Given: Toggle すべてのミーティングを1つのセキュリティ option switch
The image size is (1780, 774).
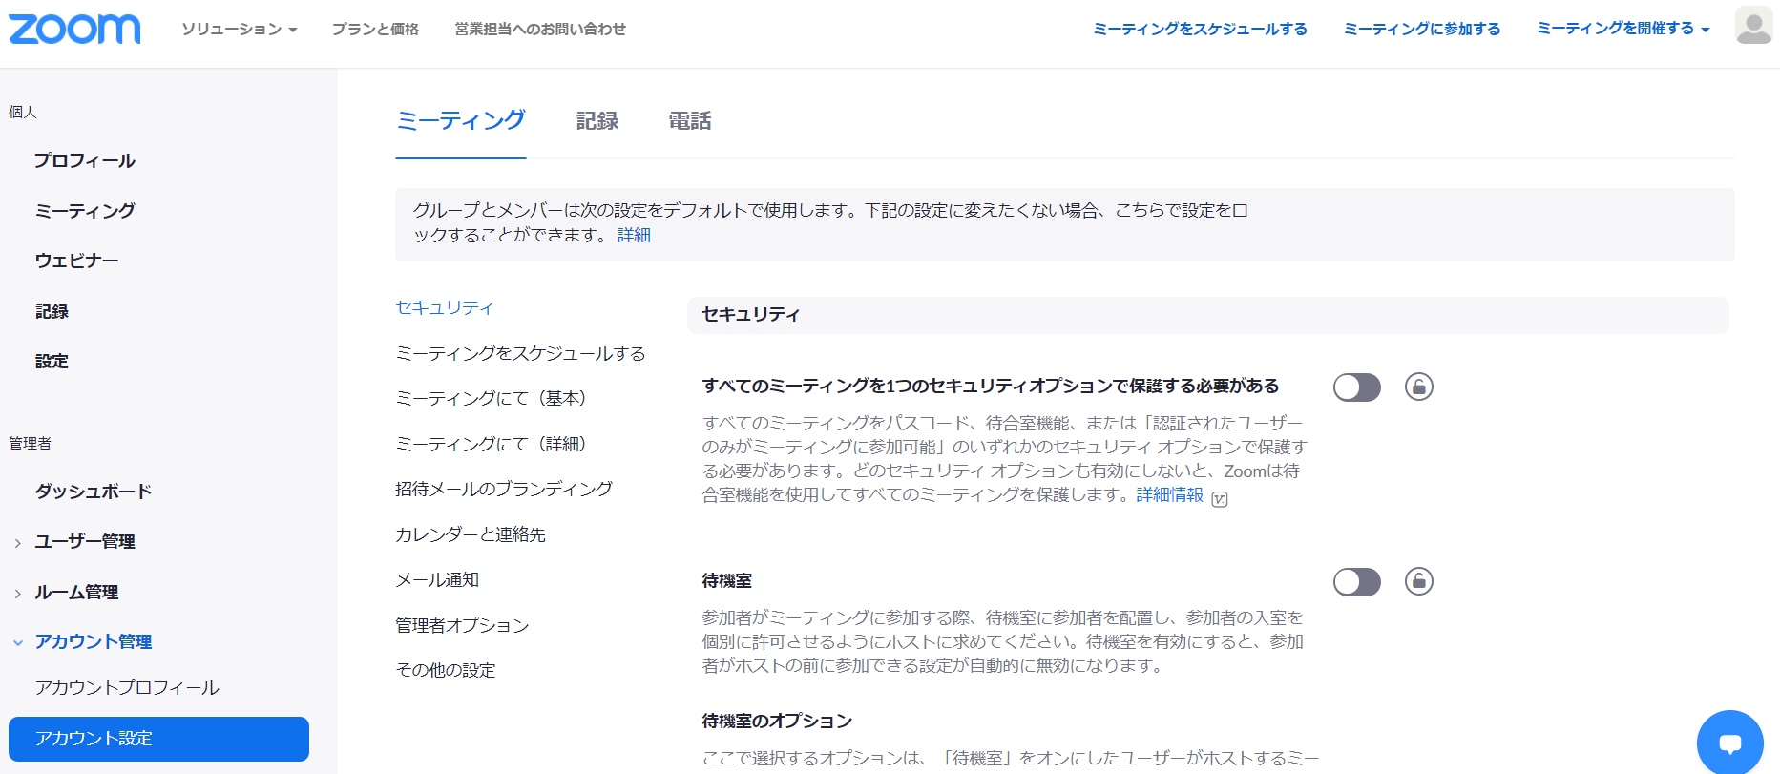Looking at the screenshot, I should (x=1357, y=387).
